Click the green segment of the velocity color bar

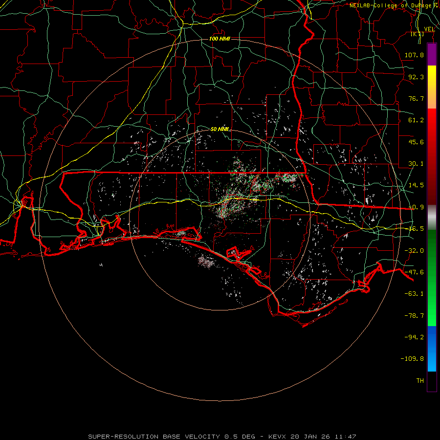(432, 278)
